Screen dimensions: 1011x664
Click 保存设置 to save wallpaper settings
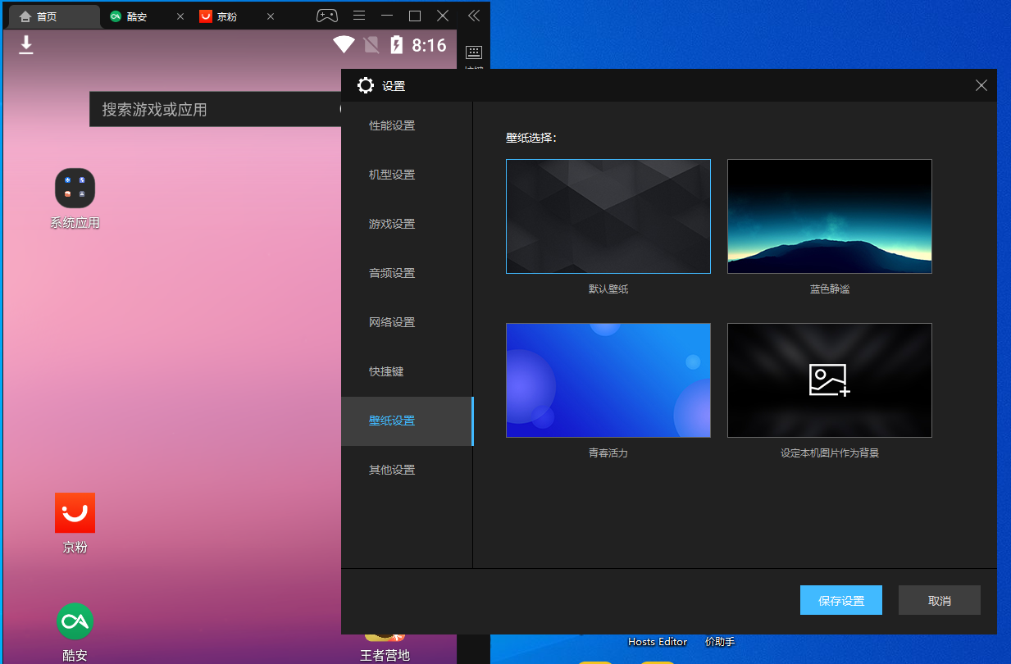[x=840, y=599]
